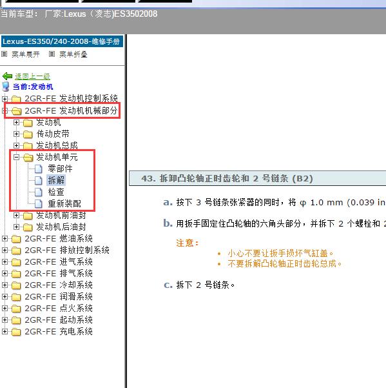Click folder icon of 2GR-FE 排气系统

tap(16, 274)
